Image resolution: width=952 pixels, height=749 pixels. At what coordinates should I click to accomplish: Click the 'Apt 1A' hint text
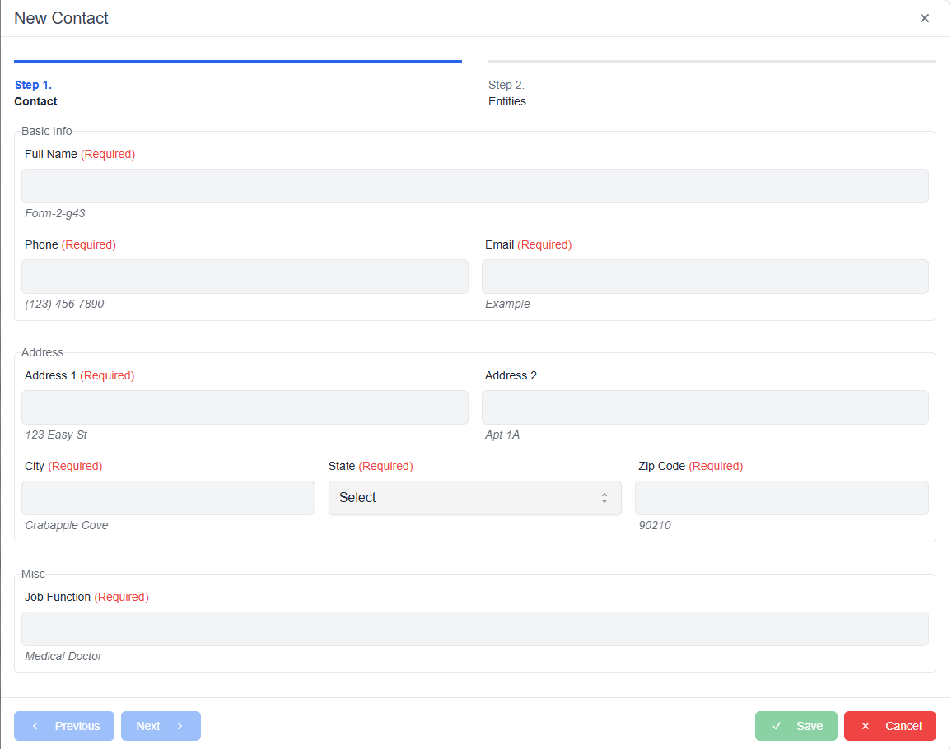(x=502, y=435)
